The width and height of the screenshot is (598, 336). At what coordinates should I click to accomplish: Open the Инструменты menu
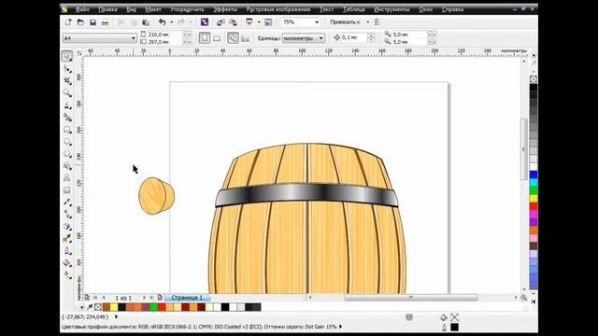pyautogui.click(x=392, y=9)
